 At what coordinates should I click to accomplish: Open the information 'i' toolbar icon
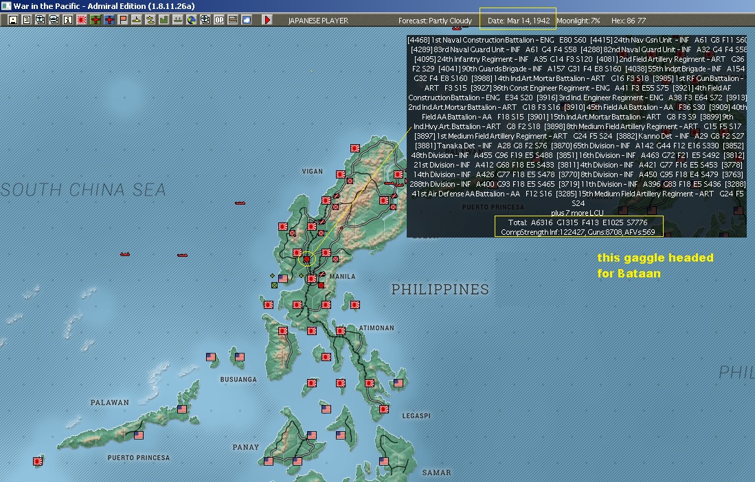[68, 20]
